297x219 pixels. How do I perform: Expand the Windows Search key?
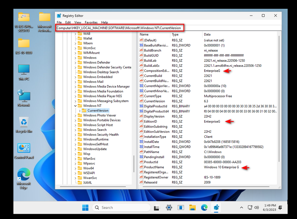click(75, 130)
